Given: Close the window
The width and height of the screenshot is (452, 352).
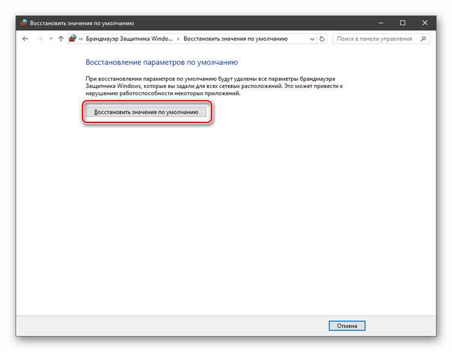Looking at the screenshot, I should (x=425, y=23).
